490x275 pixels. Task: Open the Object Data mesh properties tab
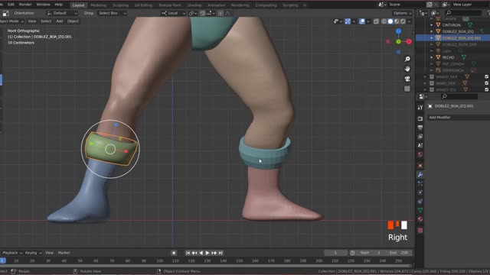(420, 210)
